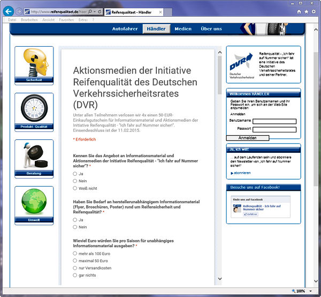Image resolution: width=321 pixels, height=297 pixels.
Task: Select the Händler navigation tab
Action: (156, 29)
